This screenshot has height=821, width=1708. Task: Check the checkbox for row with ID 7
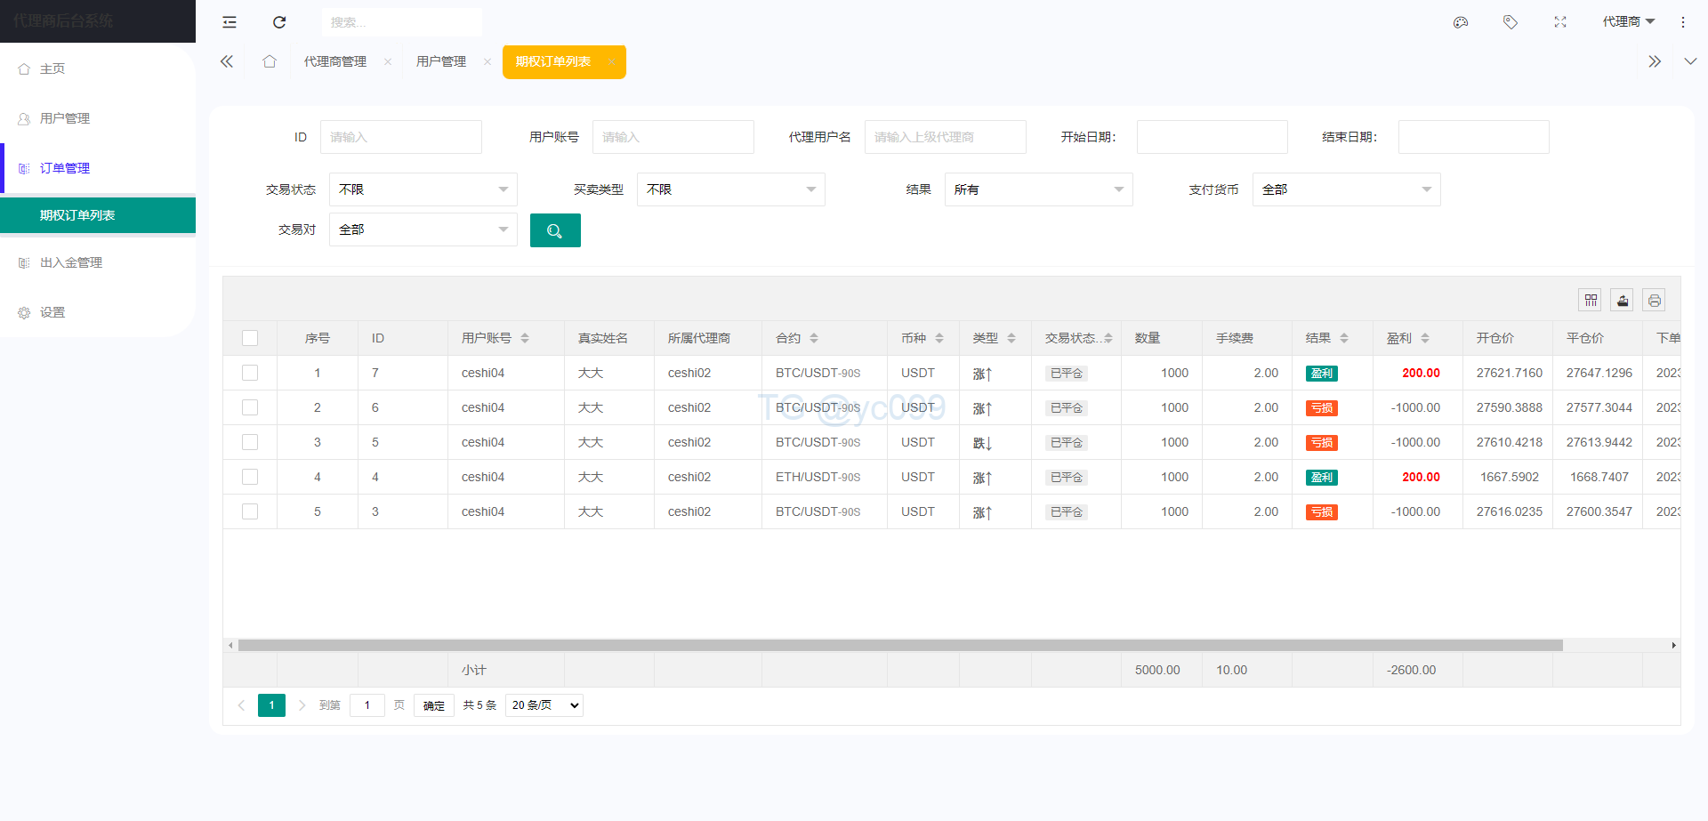250,373
